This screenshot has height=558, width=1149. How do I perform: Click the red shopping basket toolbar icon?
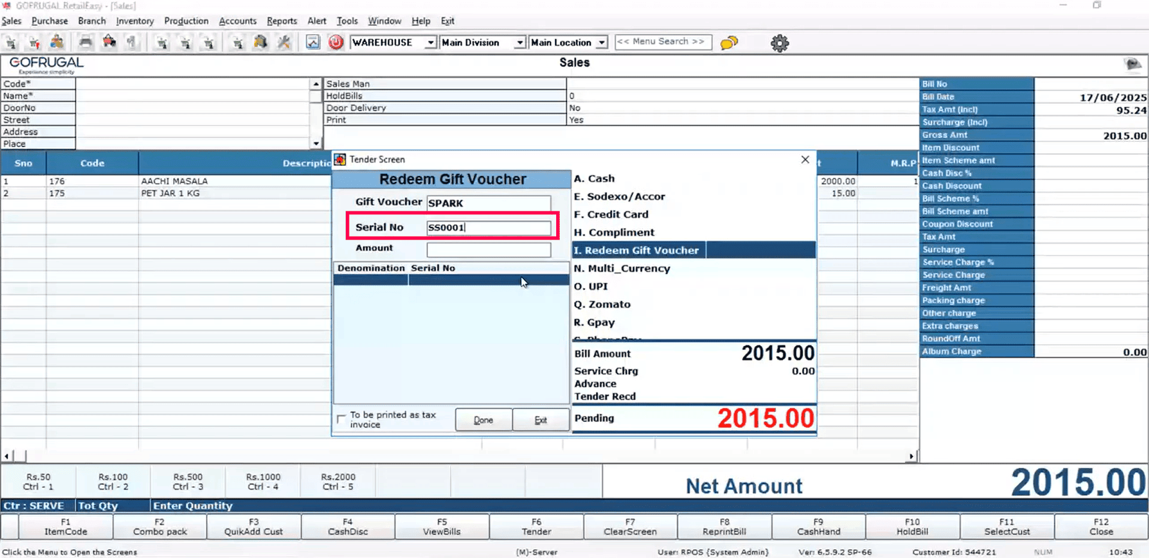click(109, 42)
